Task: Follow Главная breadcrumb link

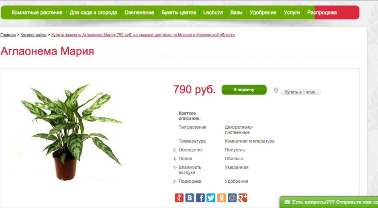Action: [x=8, y=35]
